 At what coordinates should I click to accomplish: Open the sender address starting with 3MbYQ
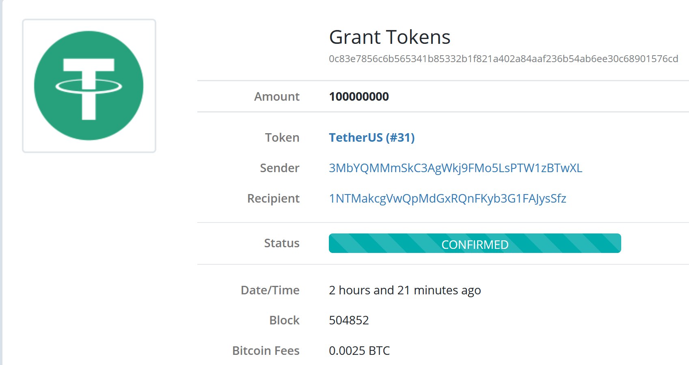click(455, 168)
